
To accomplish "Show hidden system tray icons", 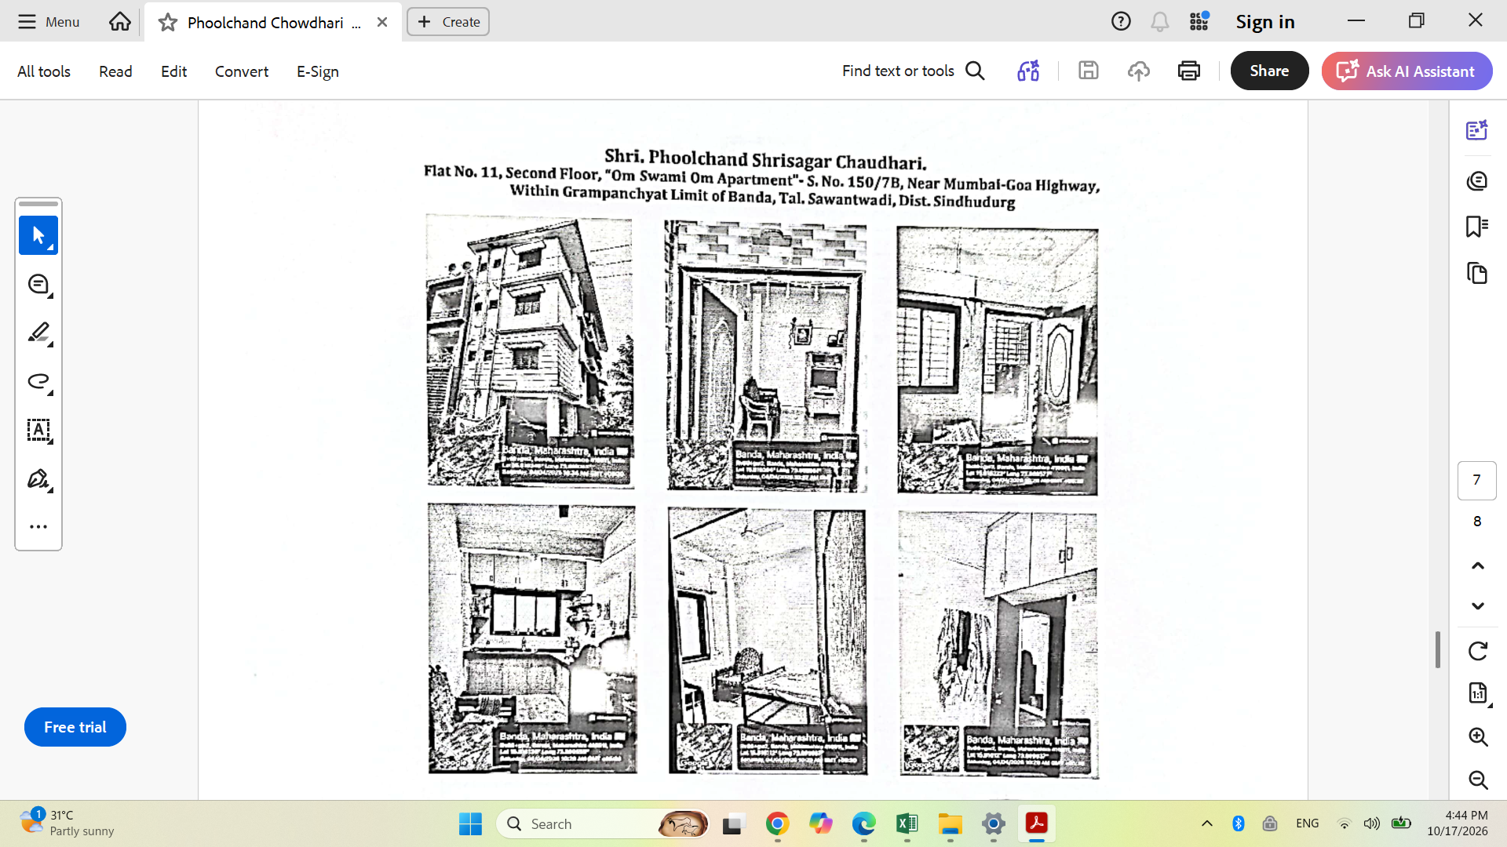I will 1207,823.
